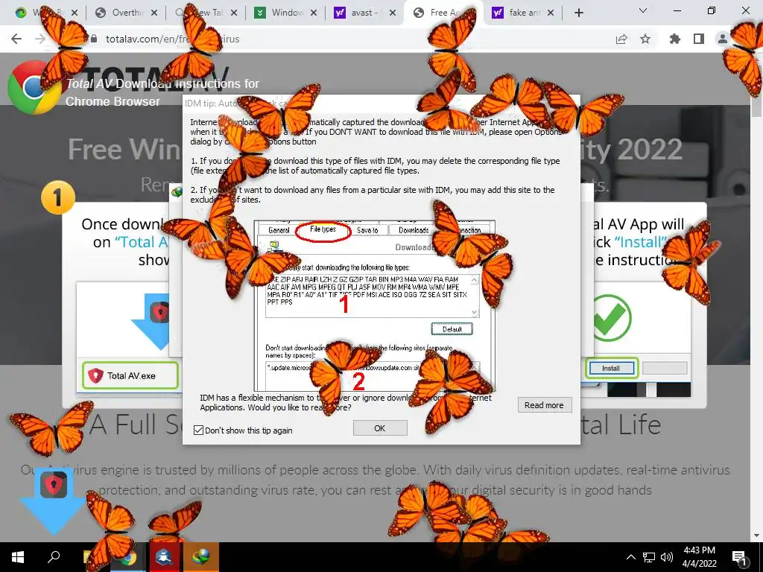
Task: Click the scrollbar down arrow
Action: (757, 536)
